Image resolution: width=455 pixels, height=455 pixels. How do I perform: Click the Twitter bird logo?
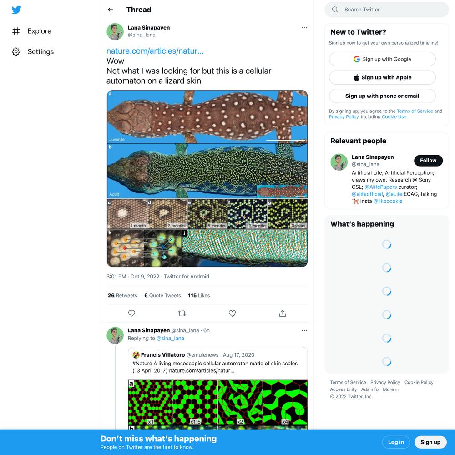tap(16, 10)
